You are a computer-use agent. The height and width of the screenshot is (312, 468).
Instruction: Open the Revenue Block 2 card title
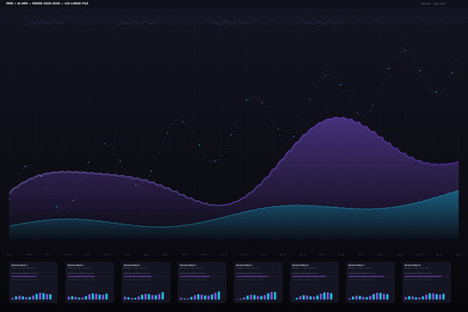click(75, 265)
